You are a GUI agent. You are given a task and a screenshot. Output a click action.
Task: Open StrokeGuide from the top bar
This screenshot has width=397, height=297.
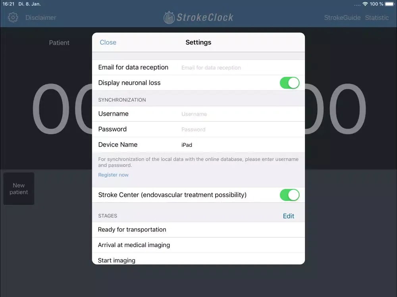point(342,17)
